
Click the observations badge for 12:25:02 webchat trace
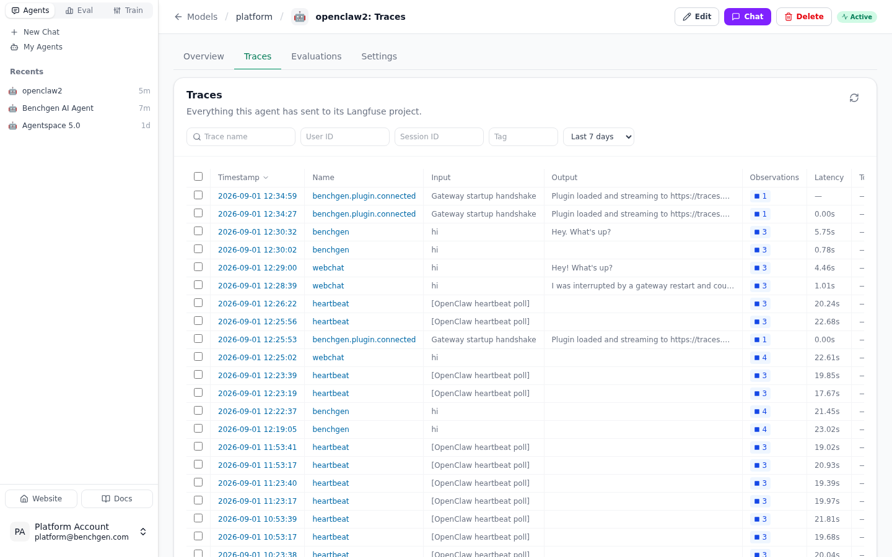pyautogui.click(x=760, y=358)
